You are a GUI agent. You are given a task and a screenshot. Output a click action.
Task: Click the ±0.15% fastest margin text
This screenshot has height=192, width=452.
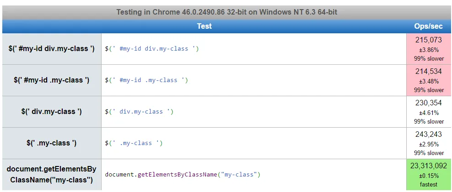click(x=429, y=176)
